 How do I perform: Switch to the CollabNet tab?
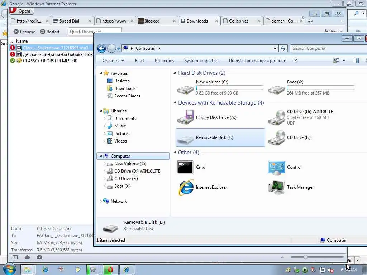[242, 21]
